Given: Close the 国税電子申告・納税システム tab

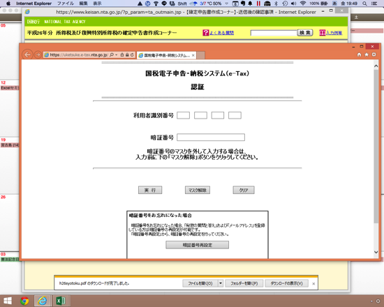Looking at the screenshot, I should pos(193,56).
